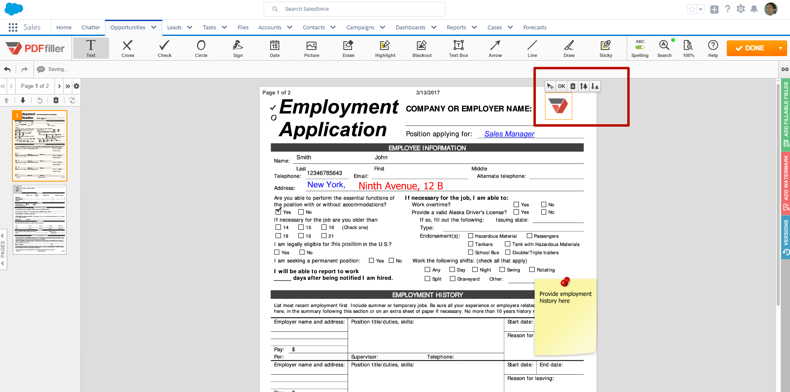This screenshot has height=392, width=790.
Task: Open the Salesforce App Launcher
Action: (13, 27)
